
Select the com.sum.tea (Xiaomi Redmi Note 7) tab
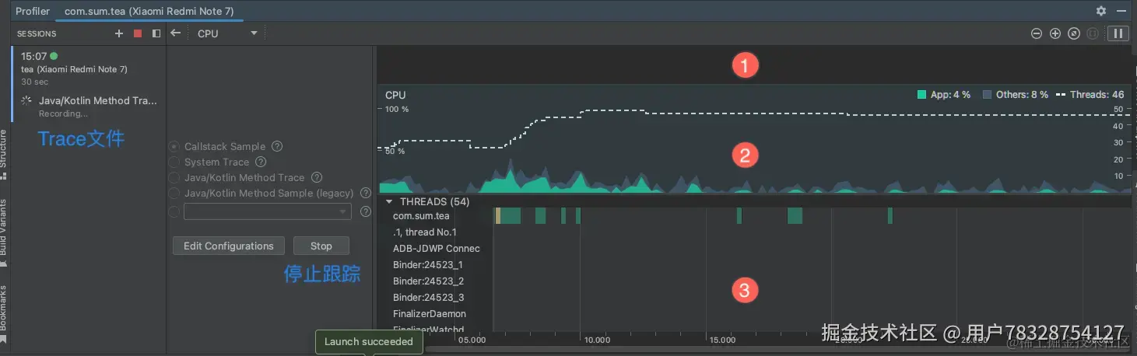(x=149, y=11)
